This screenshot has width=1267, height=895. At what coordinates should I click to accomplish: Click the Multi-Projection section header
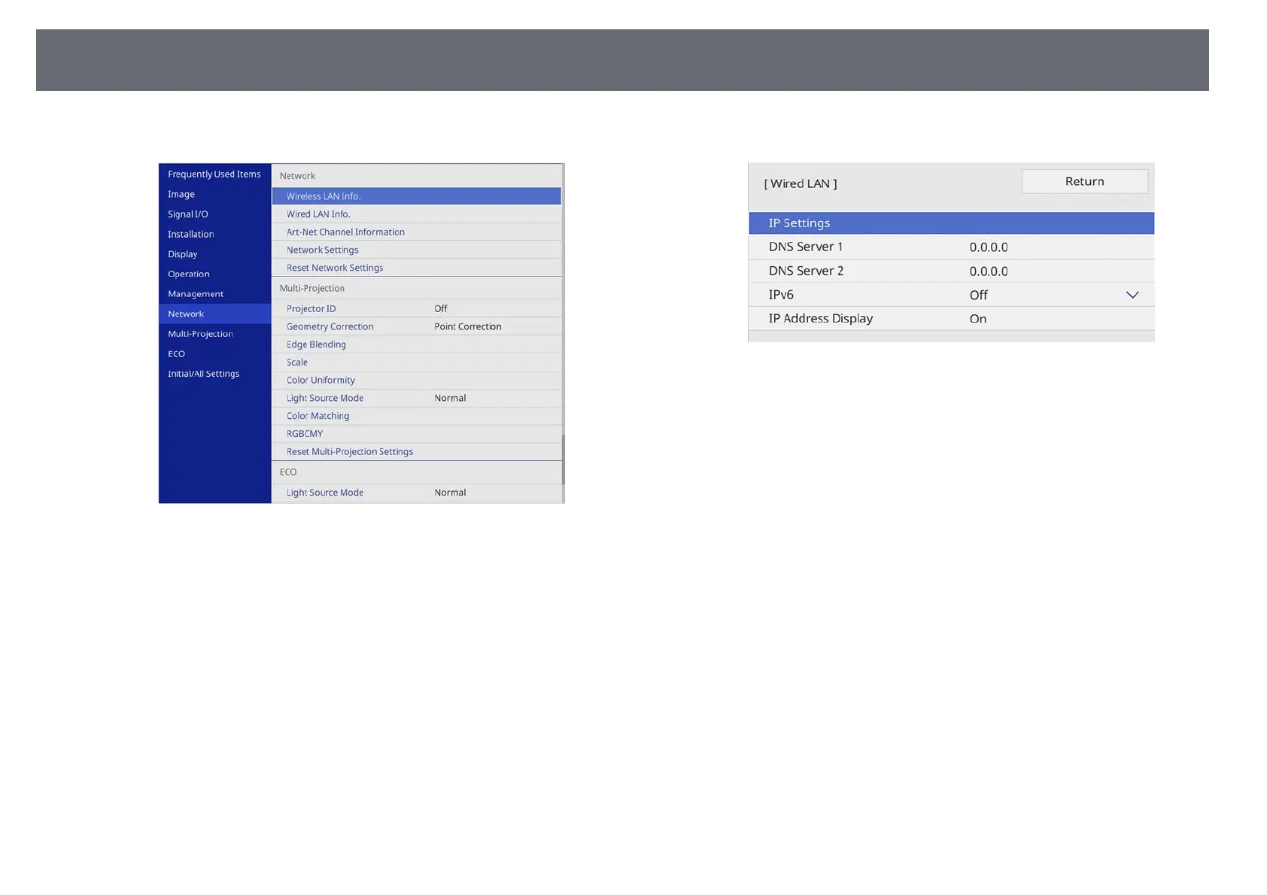(x=312, y=288)
